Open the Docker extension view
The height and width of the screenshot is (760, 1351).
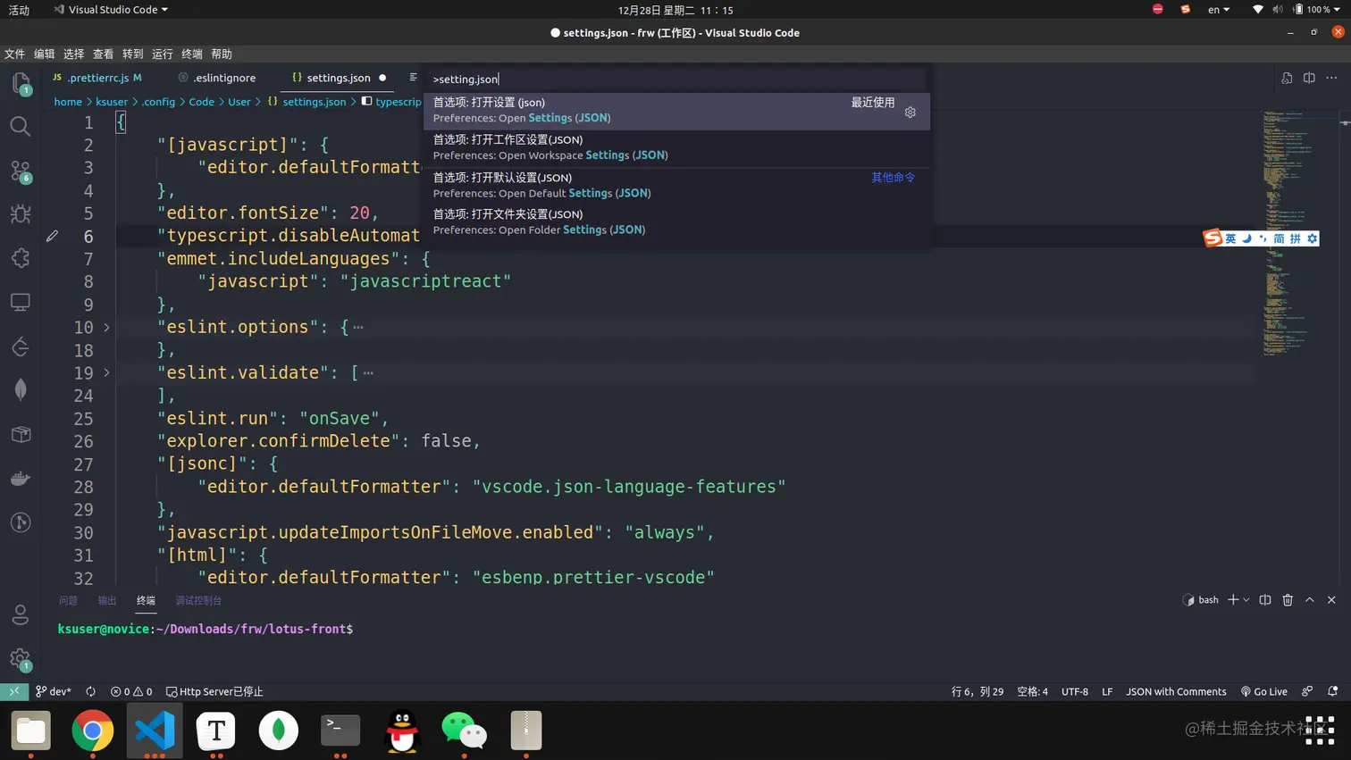click(20, 478)
